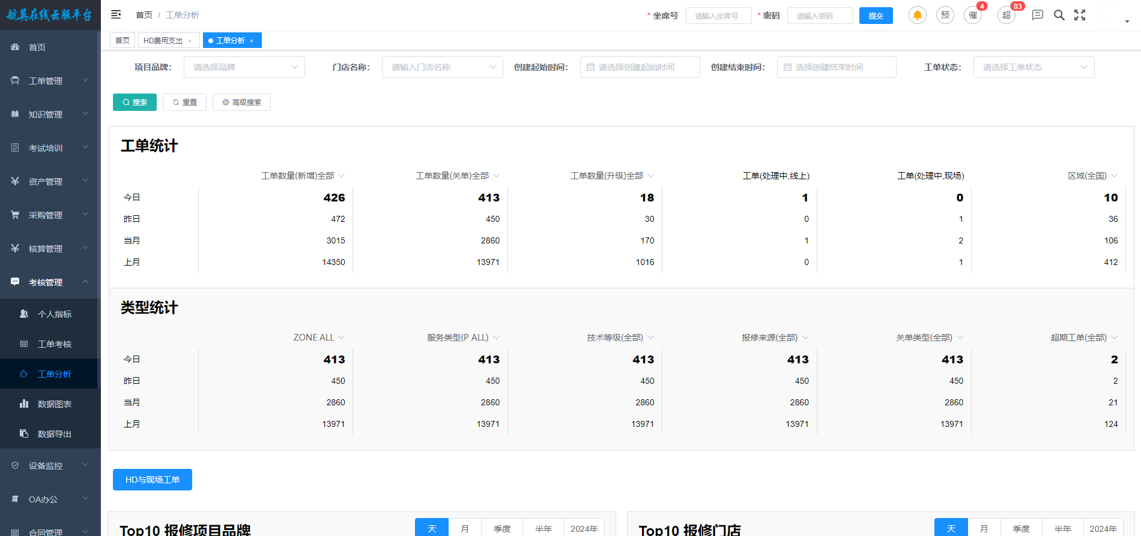Select the 月 period for Top10 报修项目品牌

tap(464, 528)
